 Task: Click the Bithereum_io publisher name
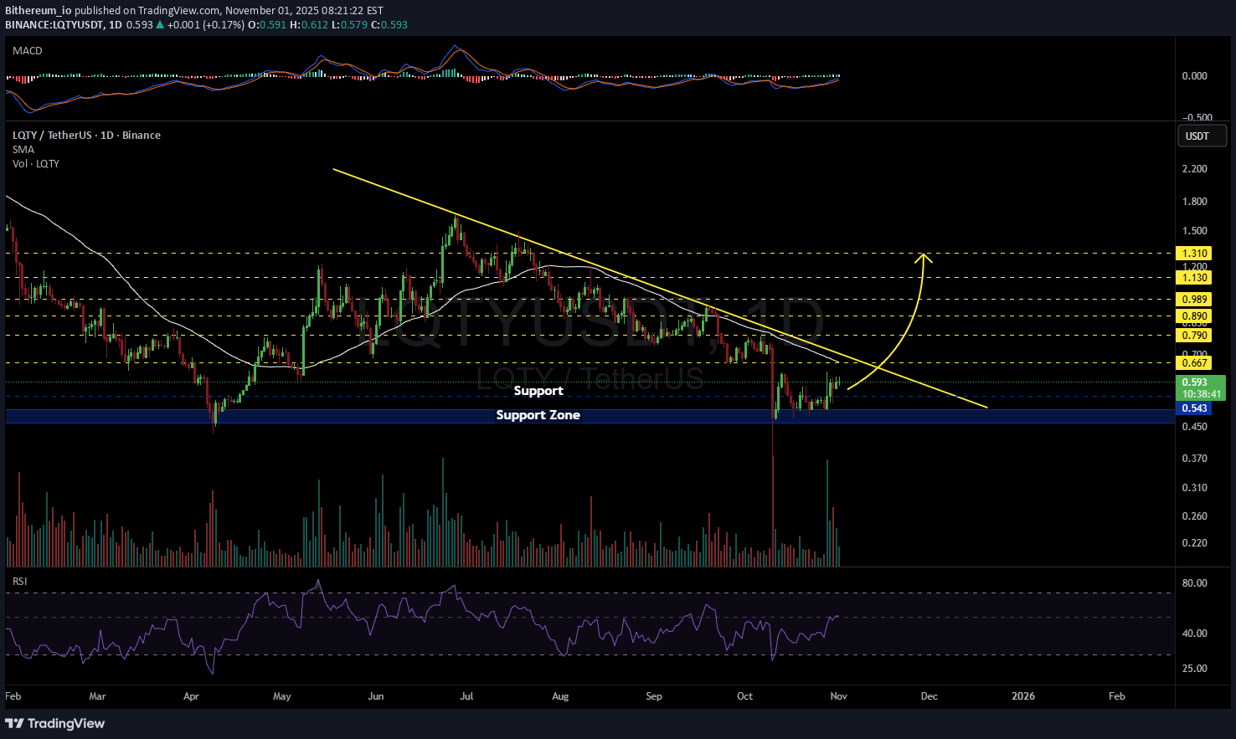[x=38, y=11]
